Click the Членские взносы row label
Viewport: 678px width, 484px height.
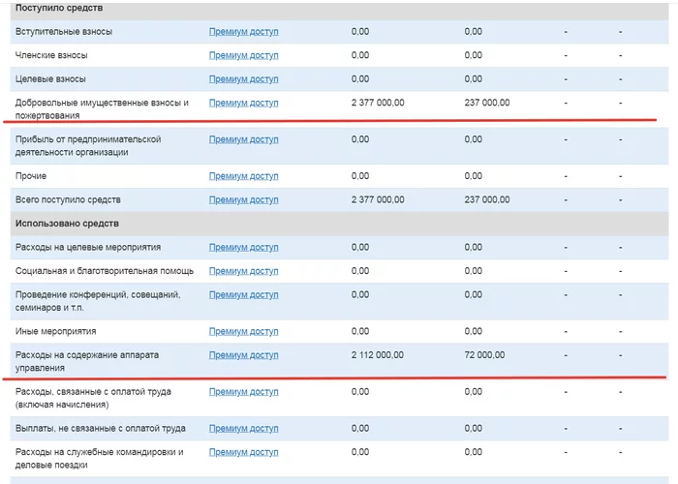tap(51, 55)
